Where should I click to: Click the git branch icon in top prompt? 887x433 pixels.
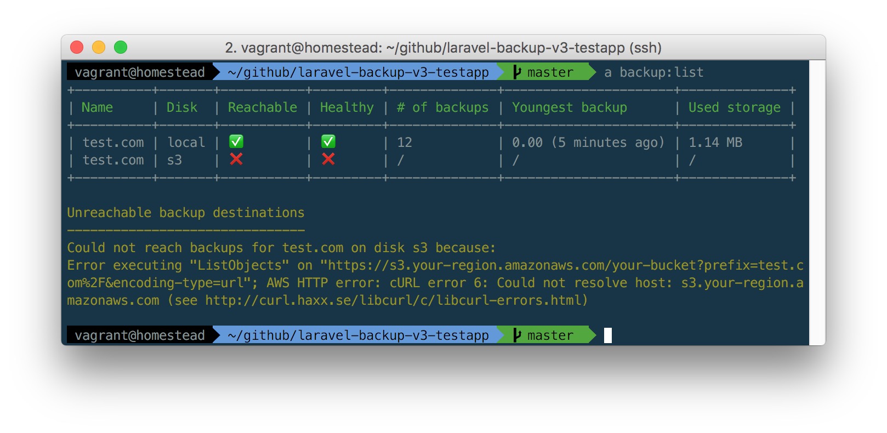[x=517, y=72]
